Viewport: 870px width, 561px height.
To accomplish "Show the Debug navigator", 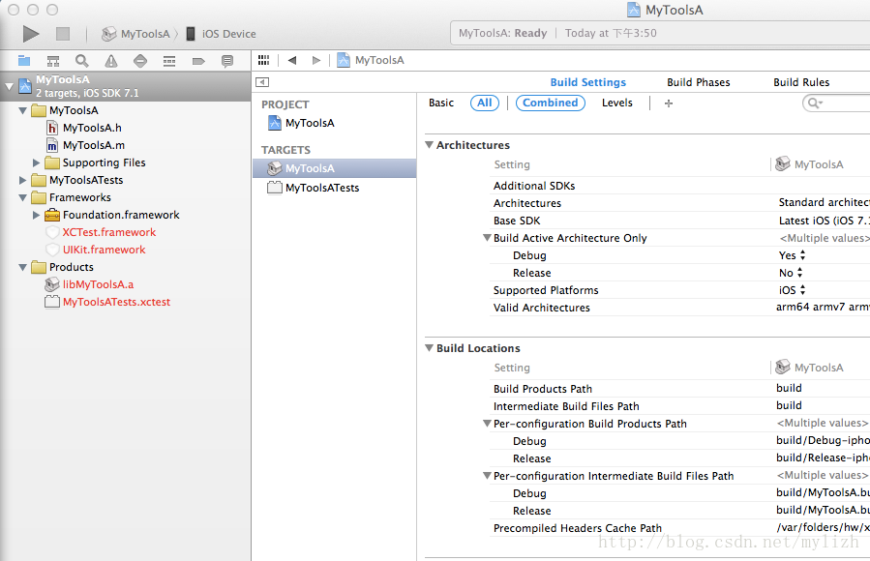I will pyautogui.click(x=169, y=60).
